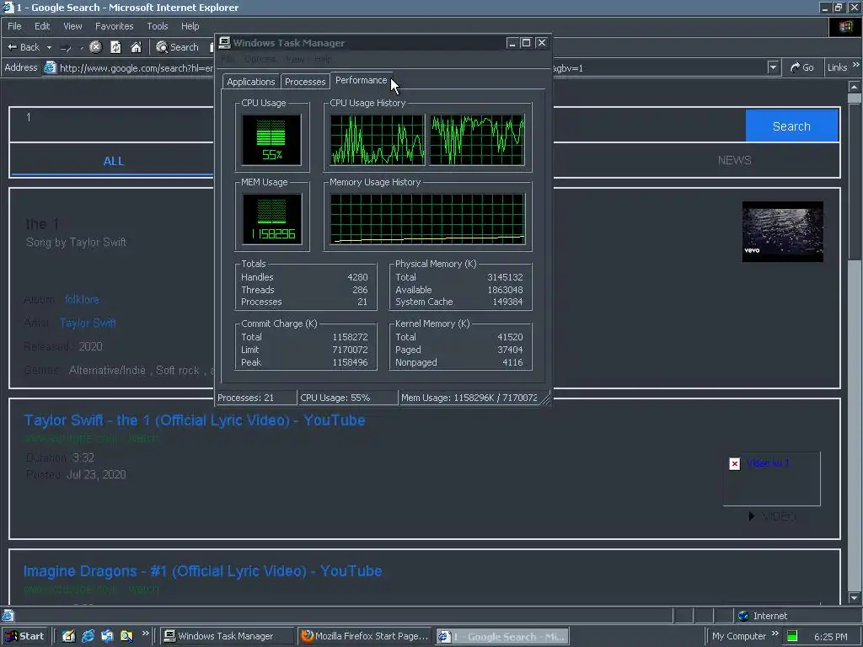
Task: Click the Search toolbar button in IE
Action: tap(177, 47)
